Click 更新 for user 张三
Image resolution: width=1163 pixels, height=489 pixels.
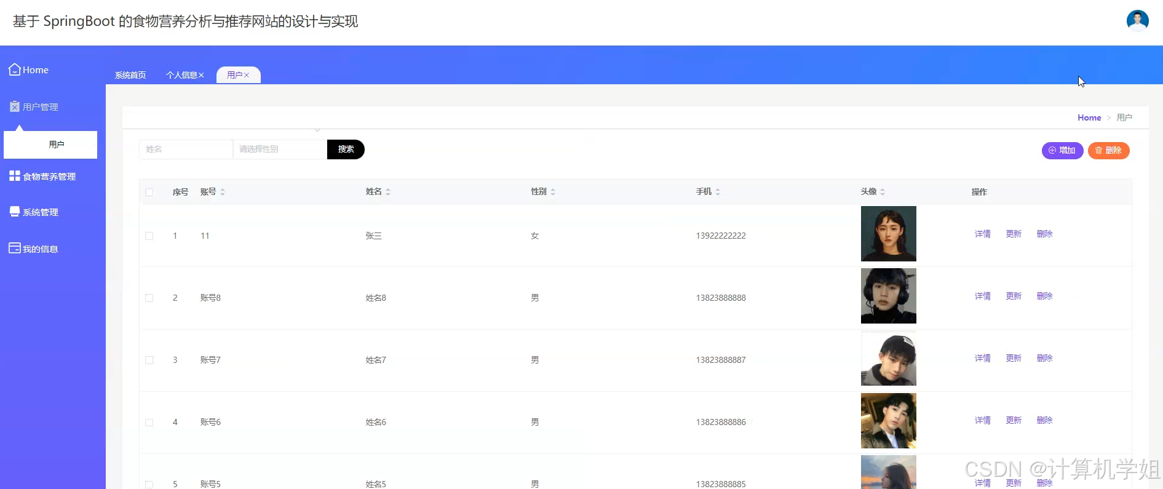[x=1014, y=234]
